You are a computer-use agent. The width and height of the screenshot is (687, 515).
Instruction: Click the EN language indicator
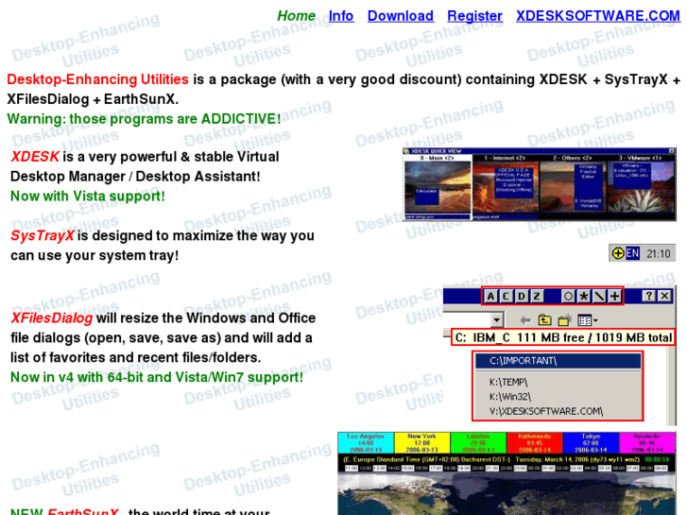(x=632, y=253)
